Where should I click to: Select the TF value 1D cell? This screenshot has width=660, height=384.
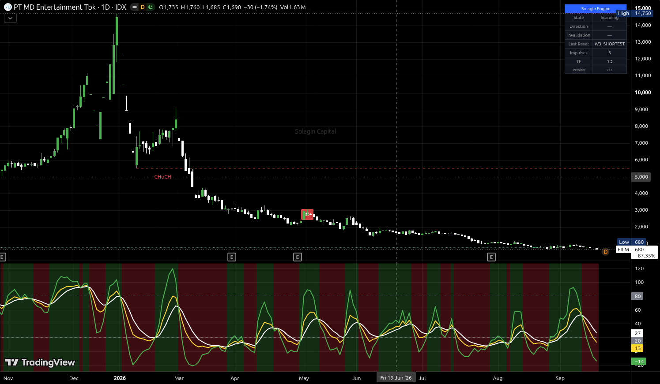(609, 62)
